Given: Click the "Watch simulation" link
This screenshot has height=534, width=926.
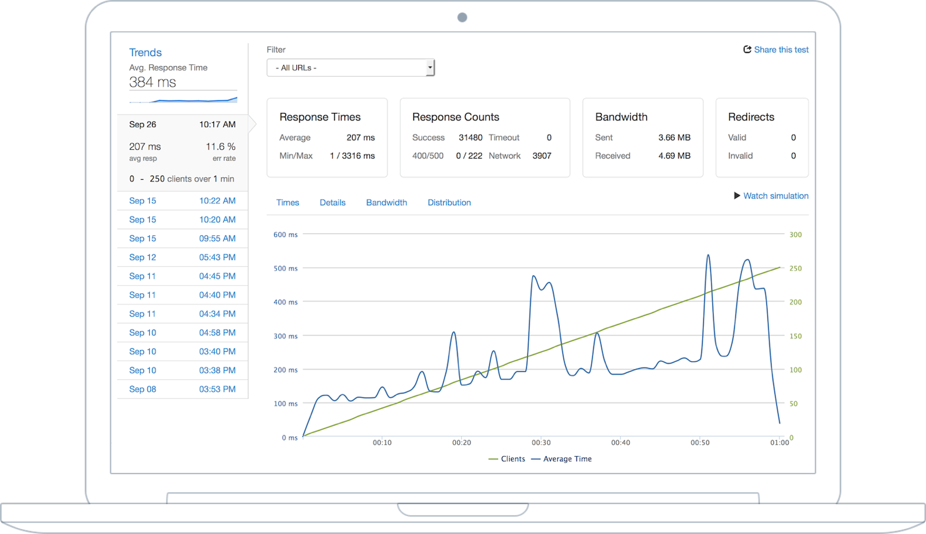Looking at the screenshot, I should (776, 195).
